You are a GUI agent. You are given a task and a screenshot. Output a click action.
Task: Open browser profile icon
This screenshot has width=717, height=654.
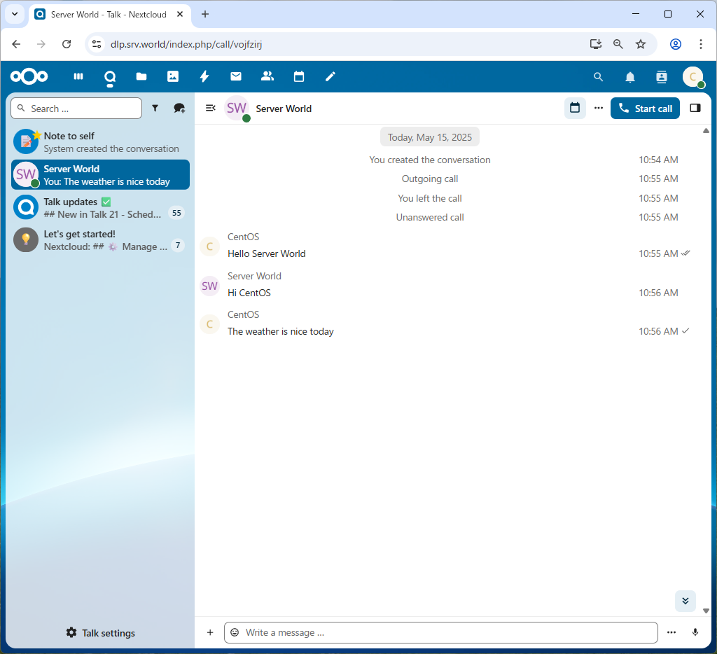pos(676,44)
